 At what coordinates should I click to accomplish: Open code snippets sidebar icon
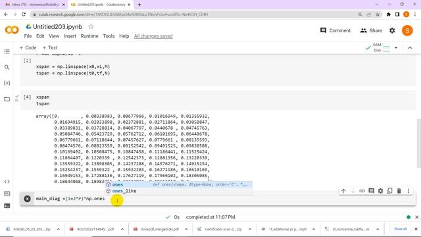(x=7, y=182)
